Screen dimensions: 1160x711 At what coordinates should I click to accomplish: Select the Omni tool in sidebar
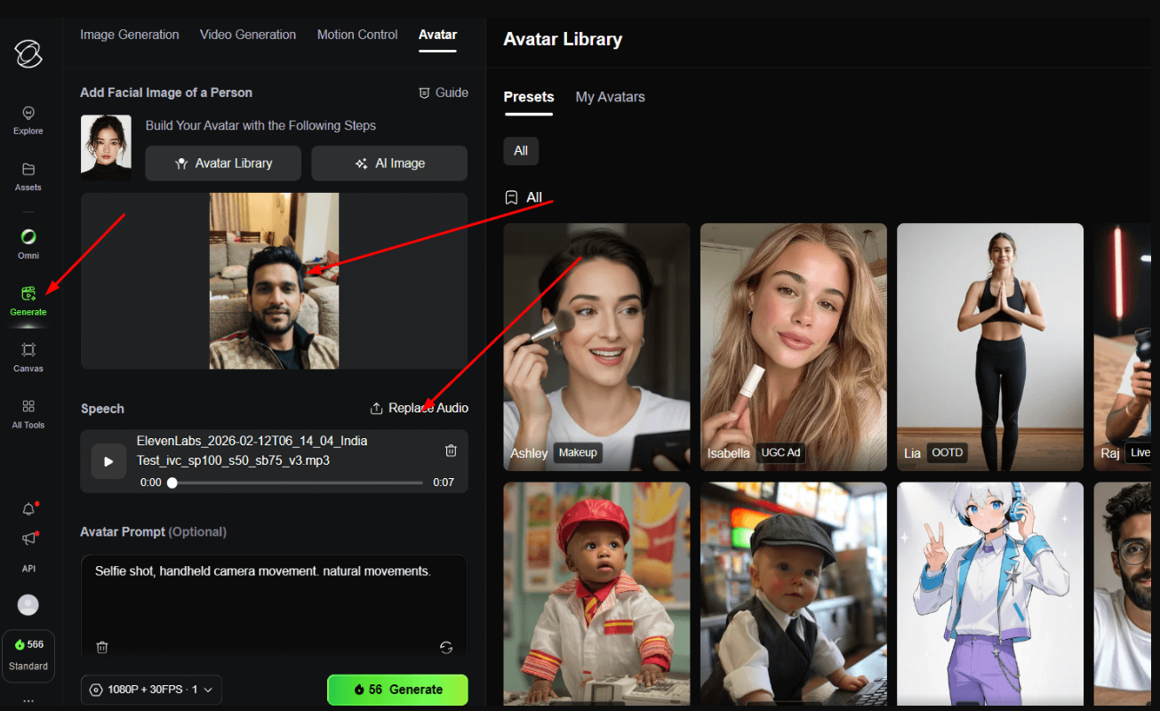tap(28, 244)
